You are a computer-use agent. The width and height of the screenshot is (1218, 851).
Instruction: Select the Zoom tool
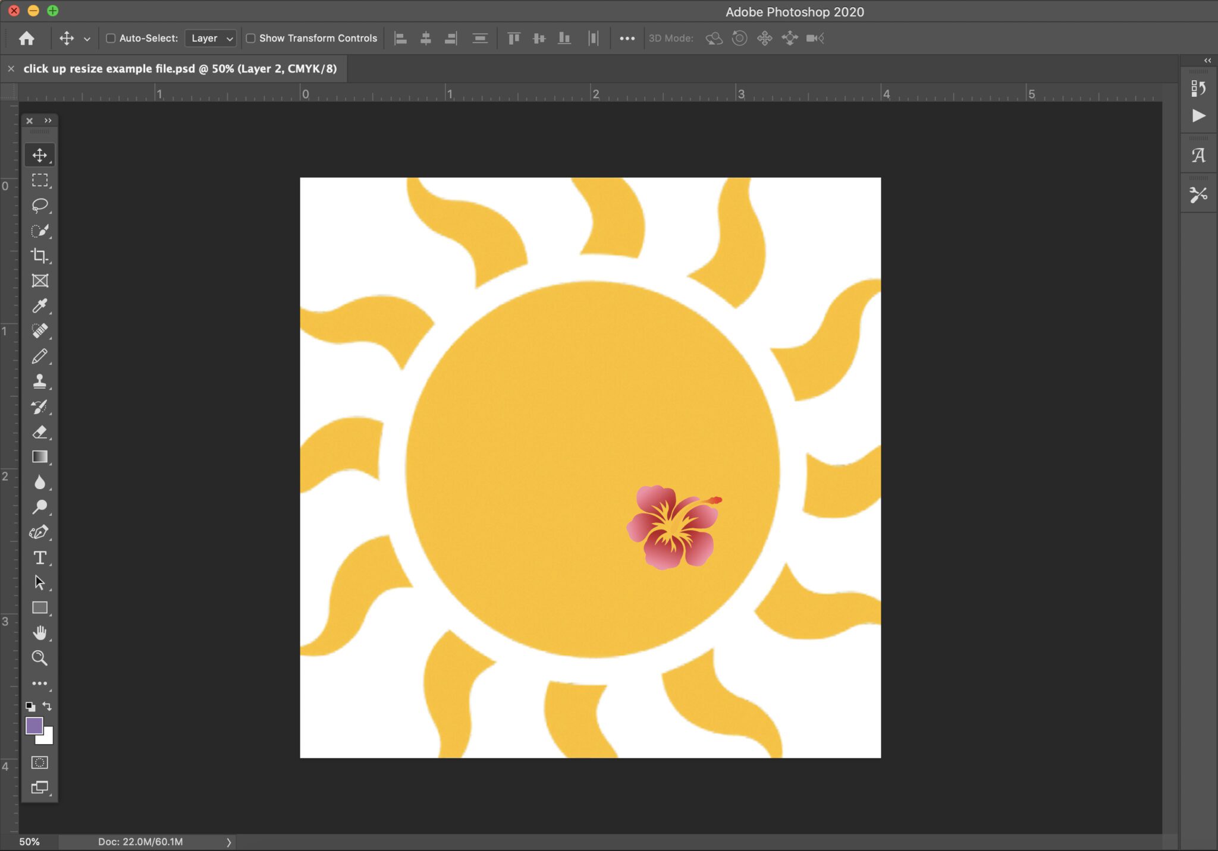40,657
